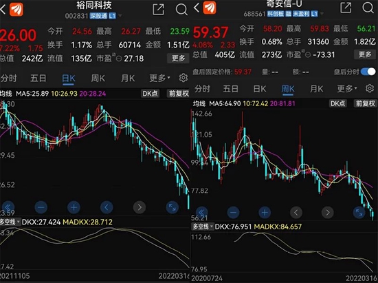This screenshot has height=283, width=378.
Task: Zoom out the 裕同科技 K-line chart
Action: pos(41,207)
